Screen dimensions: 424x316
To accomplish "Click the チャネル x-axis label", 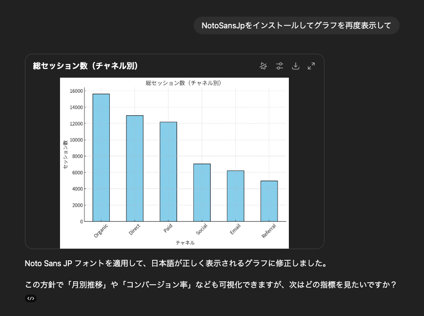I will 185,243.
